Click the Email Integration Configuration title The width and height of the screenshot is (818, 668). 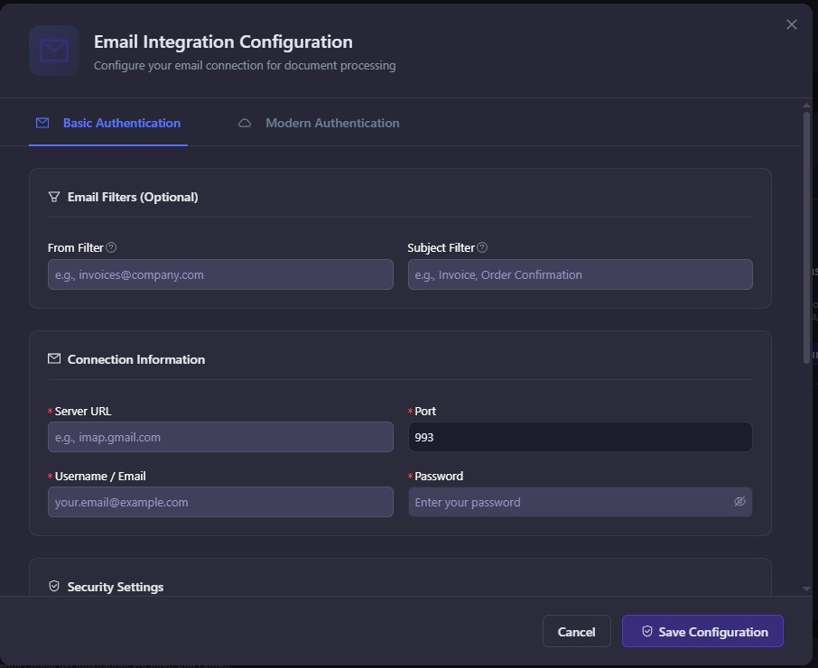pyautogui.click(x=223, y=42)
